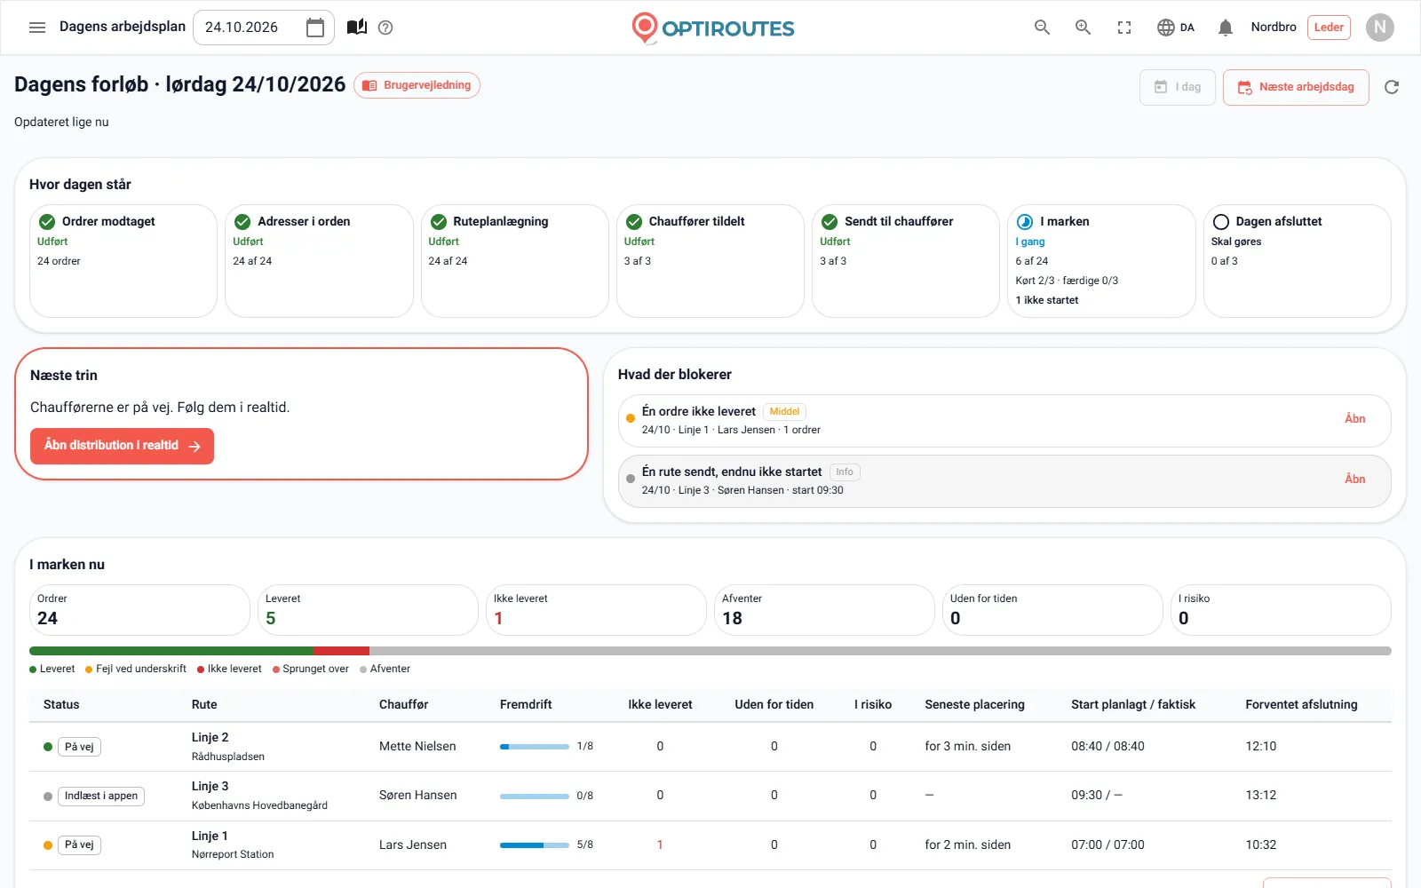Click the I dag button
The image size is (1421, 888).
(1178, 87)
